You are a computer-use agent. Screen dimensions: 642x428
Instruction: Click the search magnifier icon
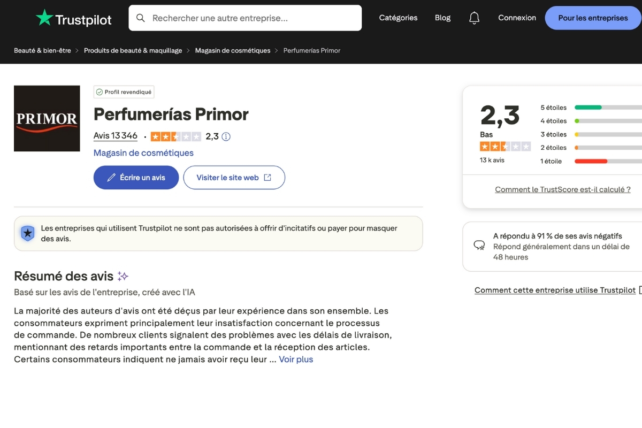tap(140, 18)
